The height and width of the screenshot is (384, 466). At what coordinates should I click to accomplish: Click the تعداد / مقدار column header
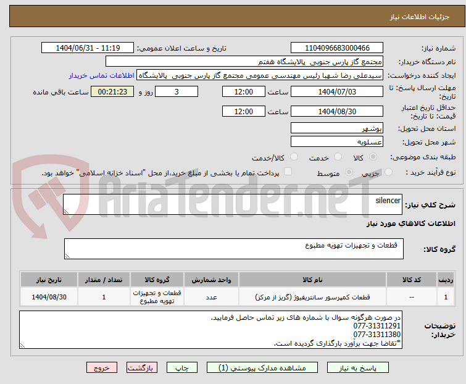click(104, 280)
